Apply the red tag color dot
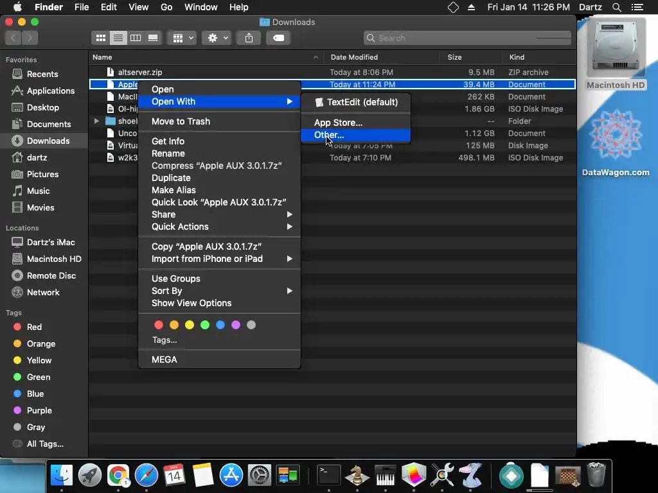The height and width of the screenshot is (493, 658). pos(159,325)
